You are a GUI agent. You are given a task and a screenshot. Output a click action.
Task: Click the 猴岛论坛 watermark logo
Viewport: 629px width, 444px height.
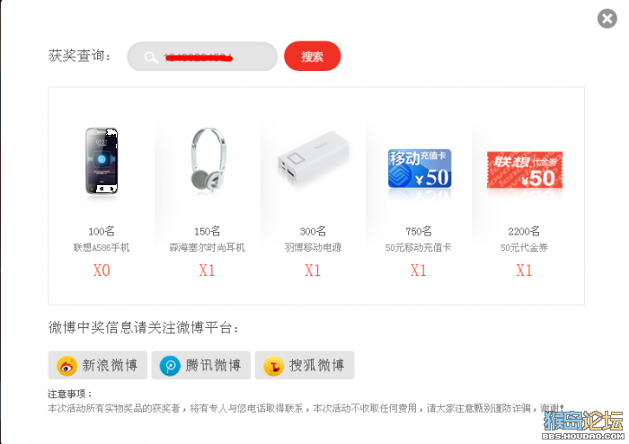pos(583,425)
